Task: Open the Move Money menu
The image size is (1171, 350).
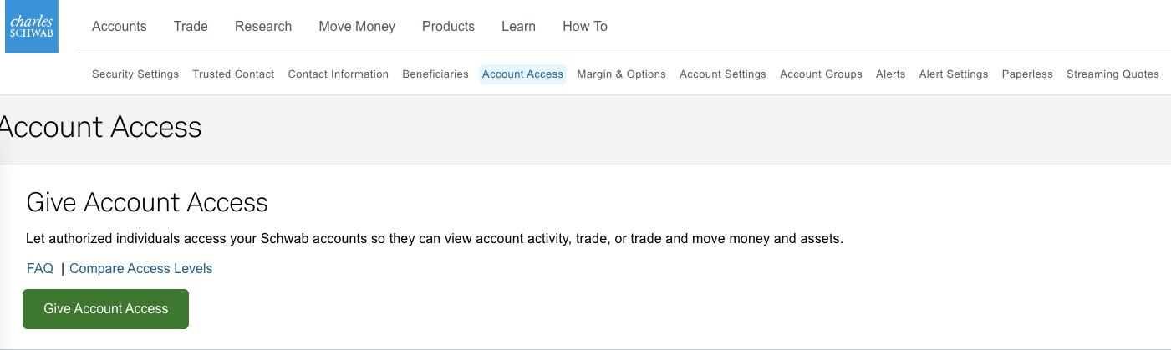Action: (x=357, y=27)
